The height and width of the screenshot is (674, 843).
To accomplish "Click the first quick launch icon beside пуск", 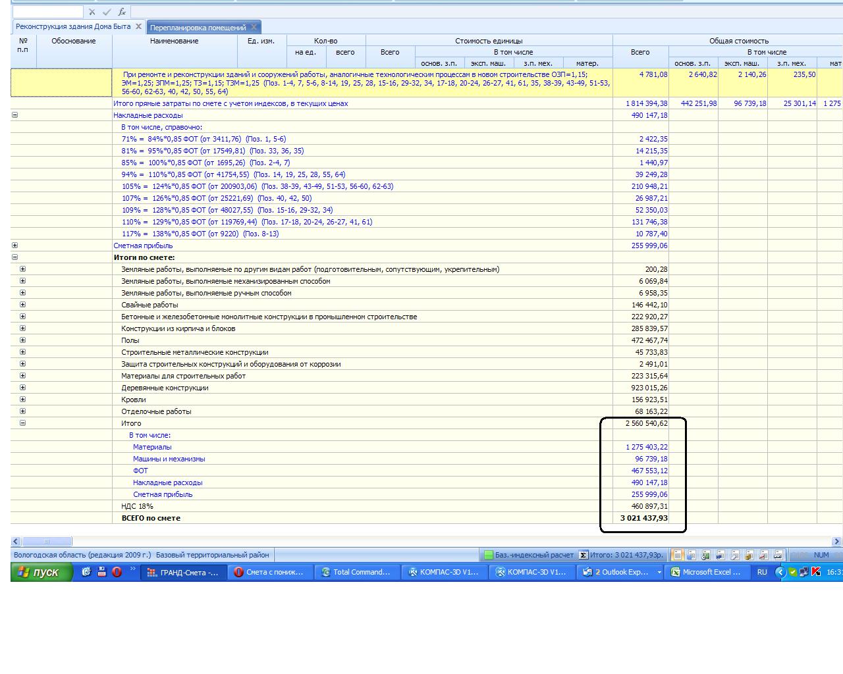I will tap(86, 572).
